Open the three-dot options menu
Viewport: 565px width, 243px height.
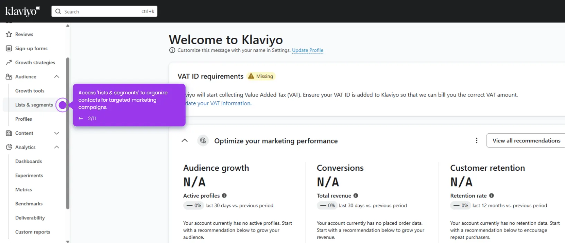(x=477, y=141)
